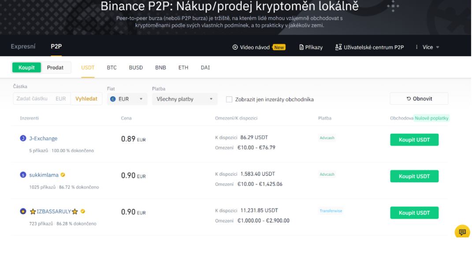Click Koupit USDT for sukkimlama offer
The width and height of the screenshot is (472, 254).
pos(414,176)
